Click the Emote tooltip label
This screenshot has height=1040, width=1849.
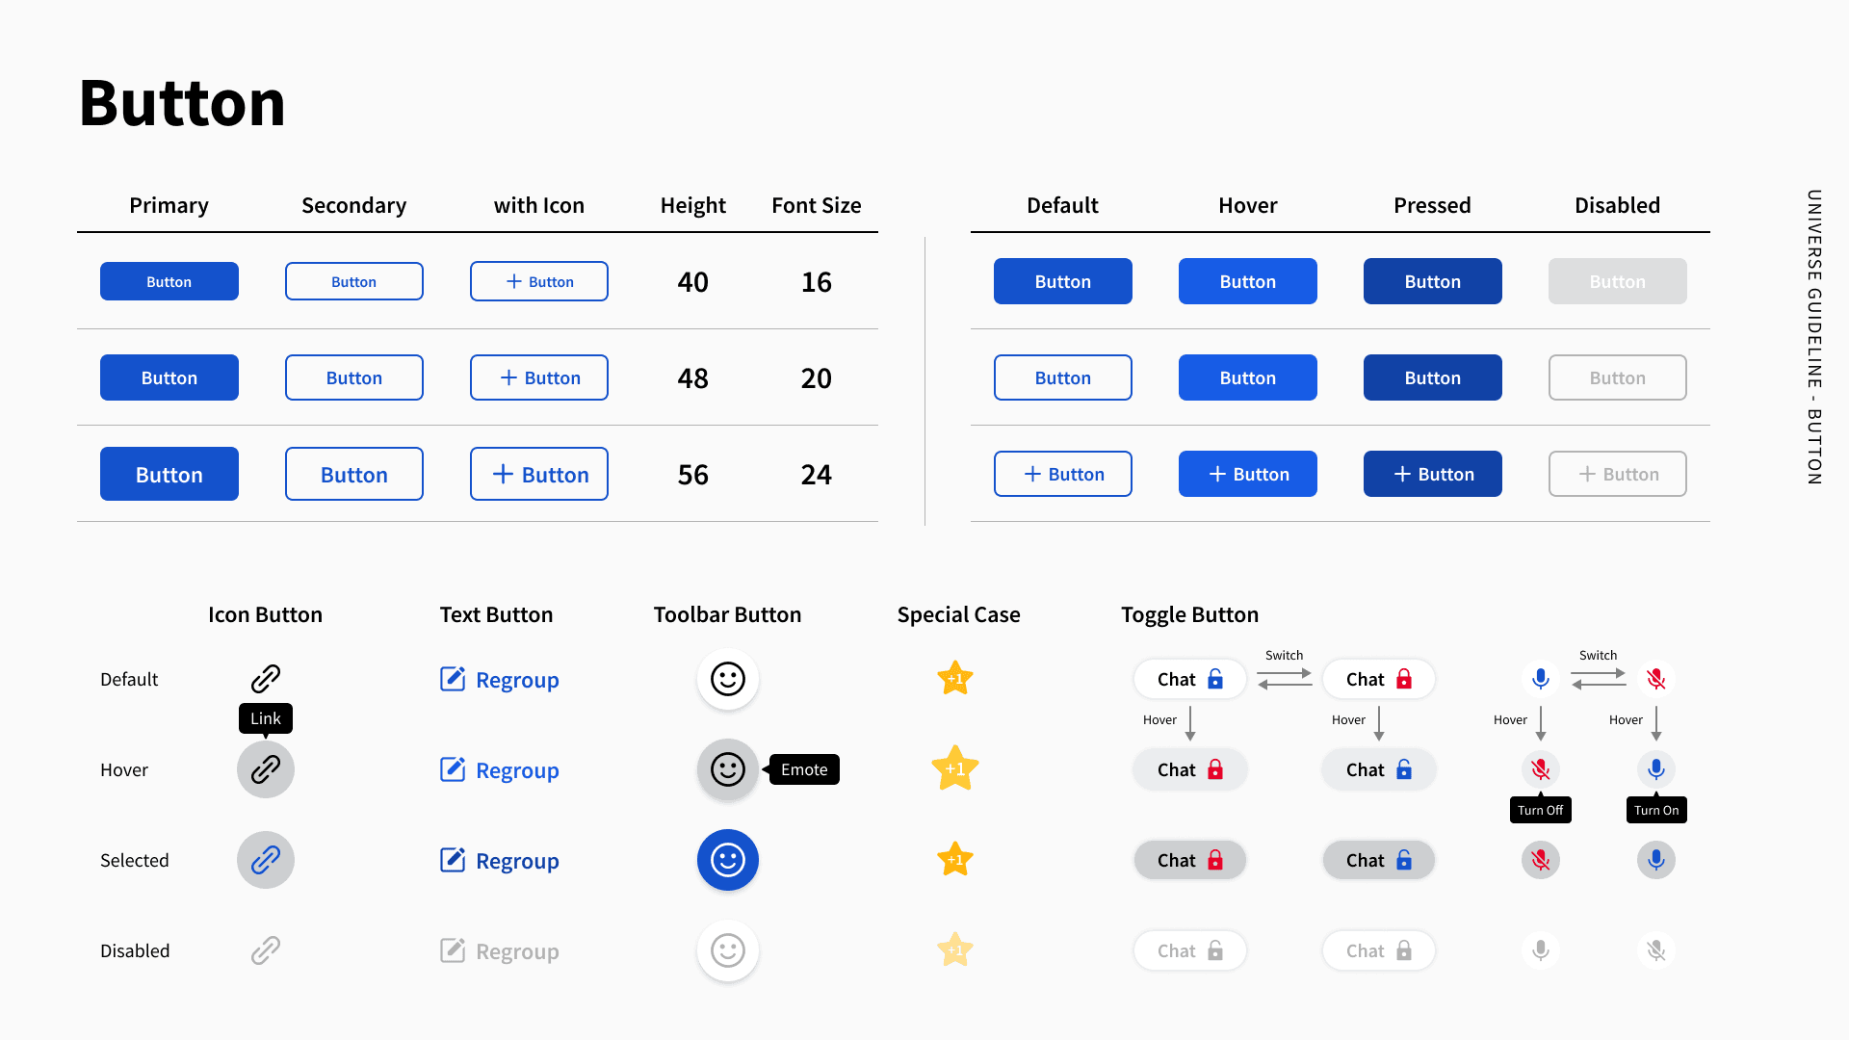point(804,769)
